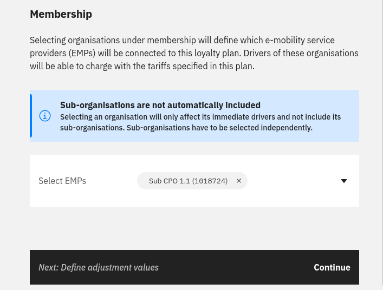Select the Sub CPO 1.1 (1018724) chip label

coord(188,181)
